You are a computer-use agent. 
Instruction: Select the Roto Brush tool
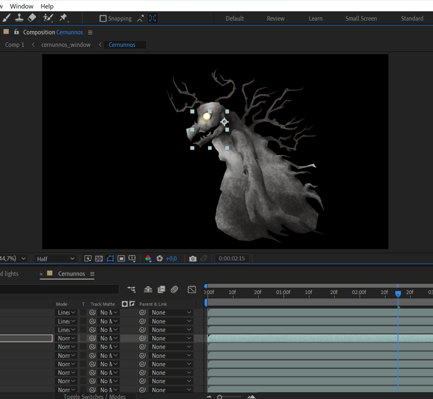coord(48,18)
